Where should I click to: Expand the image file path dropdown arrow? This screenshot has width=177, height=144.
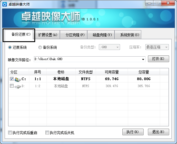coord(143,59)
